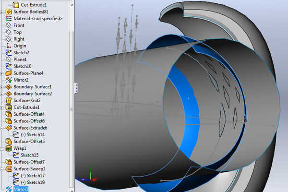Click the XYZ orientation triad in viewport
The height and width of the screenshot is (192, 288).
(x=87, y=175)
